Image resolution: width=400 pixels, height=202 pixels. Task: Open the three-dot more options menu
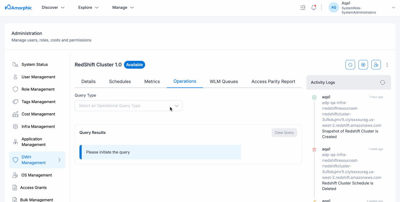click(387, 65)
